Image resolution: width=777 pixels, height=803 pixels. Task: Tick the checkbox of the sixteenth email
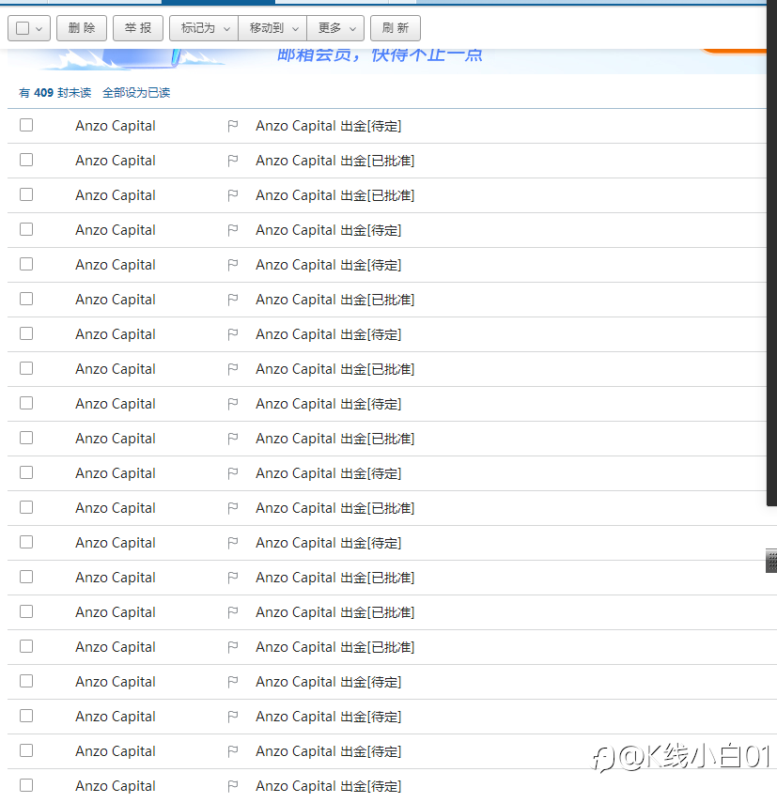point(26,646)
